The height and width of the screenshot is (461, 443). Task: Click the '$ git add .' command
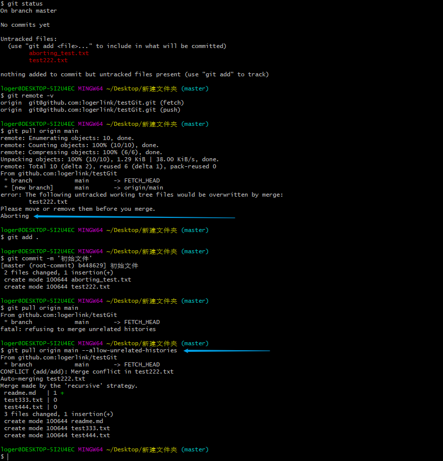click(x=19, y=237)
